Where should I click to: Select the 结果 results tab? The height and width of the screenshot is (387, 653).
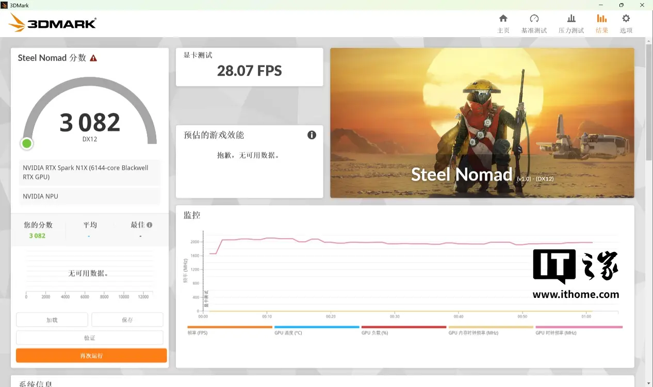point(602,24)
